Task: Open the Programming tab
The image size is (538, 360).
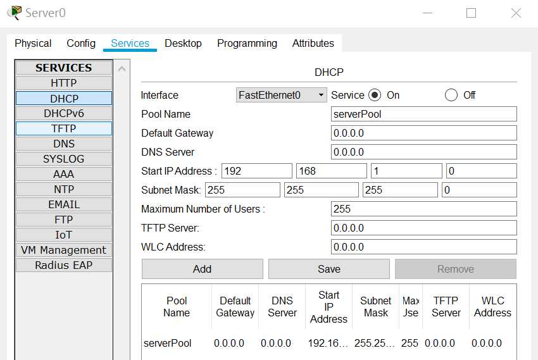Action: click(x=247, y=43)
